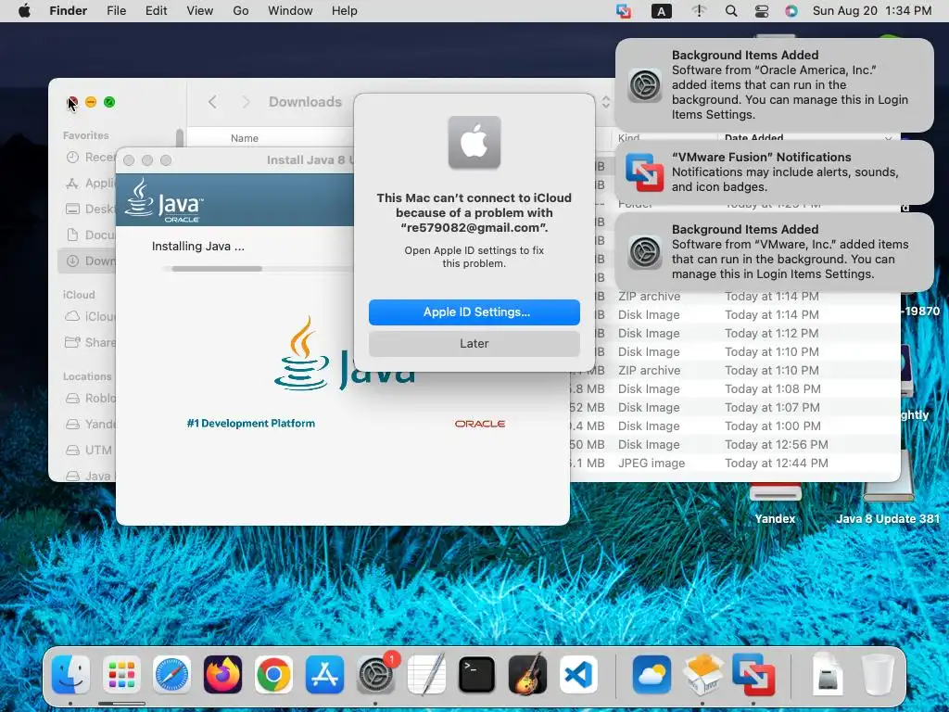
Task: Click the date and time clock
Action: (x=872, y=11)
